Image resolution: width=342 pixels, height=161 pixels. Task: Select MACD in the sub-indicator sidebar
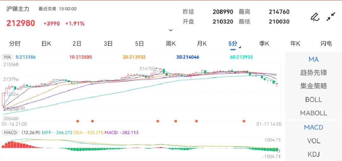click(313, 127)
